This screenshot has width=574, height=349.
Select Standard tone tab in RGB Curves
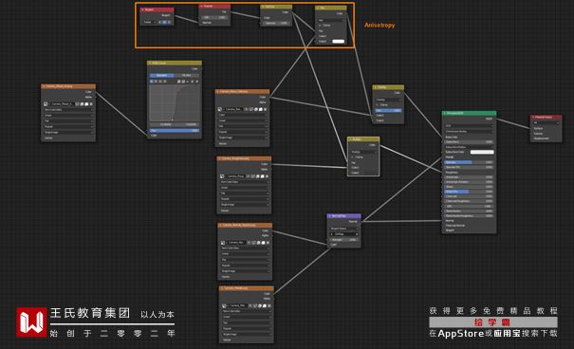(x=162, y=75)
